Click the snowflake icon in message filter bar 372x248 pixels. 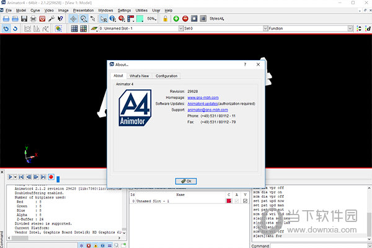click(81, 246)
